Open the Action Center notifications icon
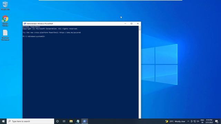This screenshot has width=221, height=124. click(x=217, y=121)
